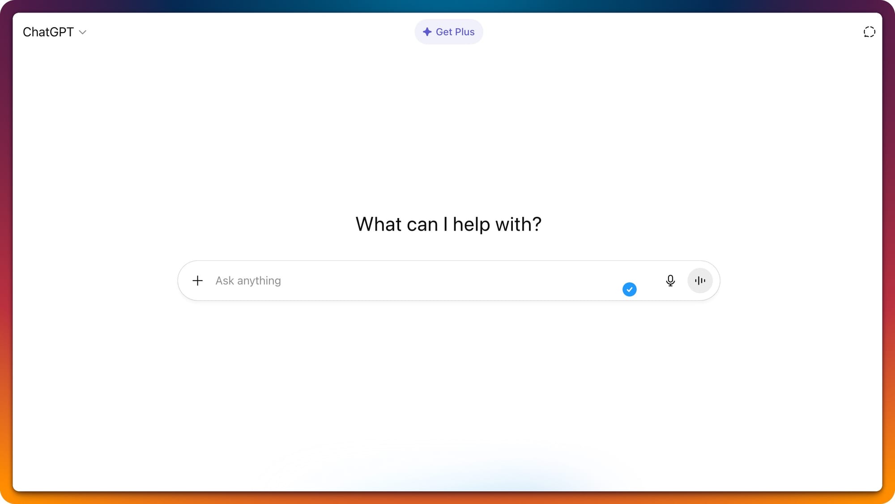Open the attachment menu left of Ask anything
This screenshot has width=895, height=504.
pos(197,281)
